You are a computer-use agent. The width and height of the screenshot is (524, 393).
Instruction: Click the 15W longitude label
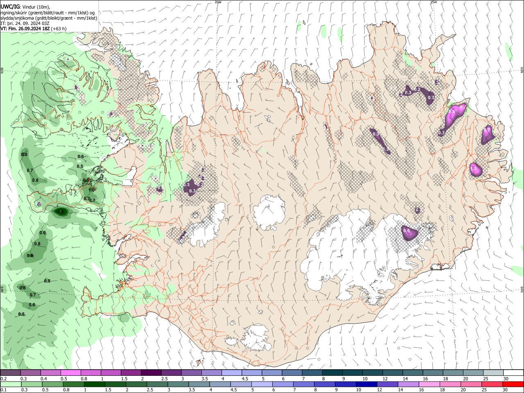pyautogui.click(x=433, y=2)
